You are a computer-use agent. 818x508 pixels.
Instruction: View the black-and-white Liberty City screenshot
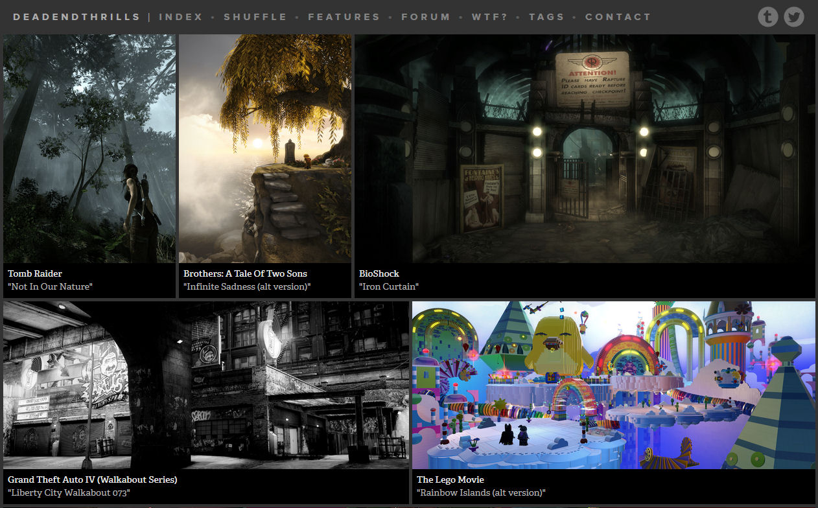206,385
